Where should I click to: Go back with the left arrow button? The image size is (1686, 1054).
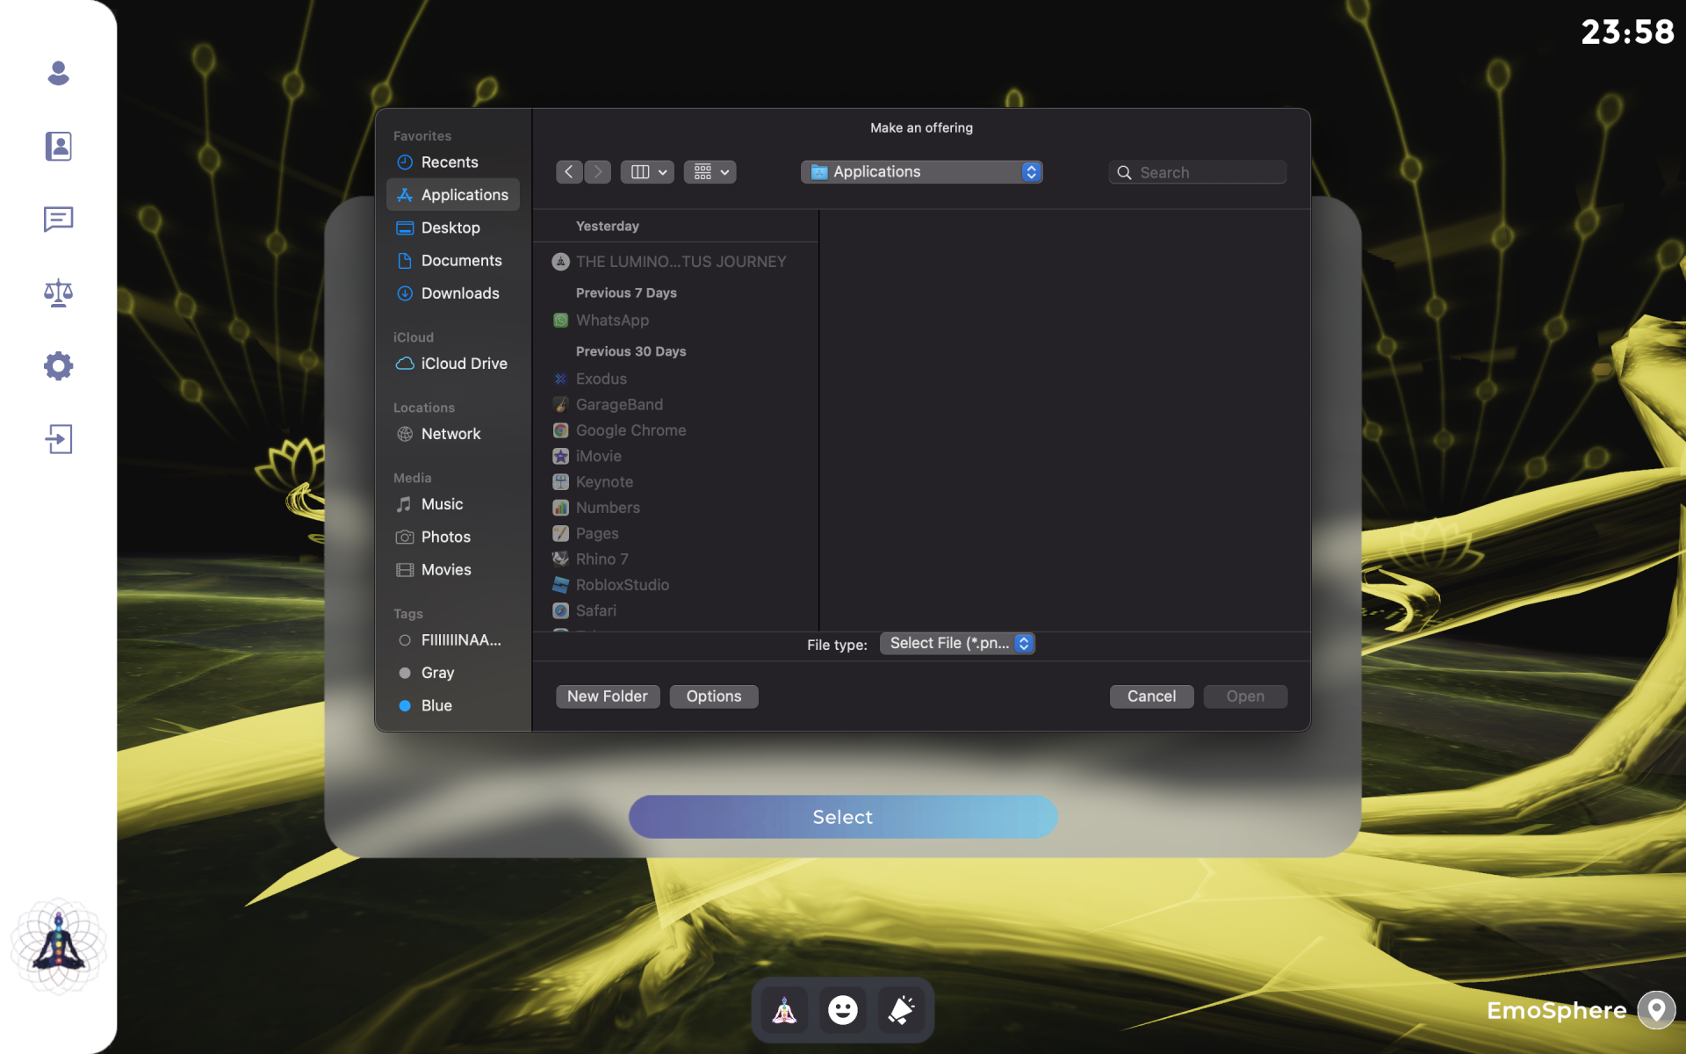point(569,172)
